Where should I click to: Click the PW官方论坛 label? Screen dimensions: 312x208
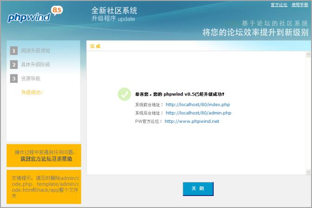tap(149, 121)
